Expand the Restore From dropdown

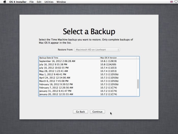coord(97,50)
